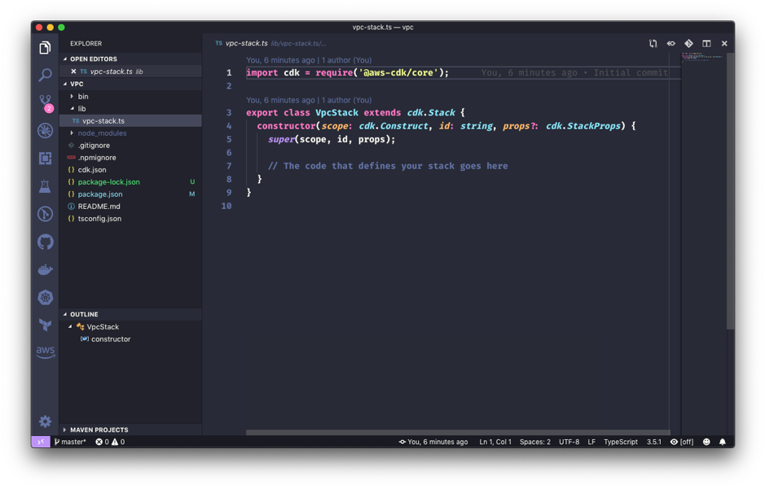This screenshot has height=488, width=765.
Task: Split the editor to the right
Action: click(x=706, y=43)
